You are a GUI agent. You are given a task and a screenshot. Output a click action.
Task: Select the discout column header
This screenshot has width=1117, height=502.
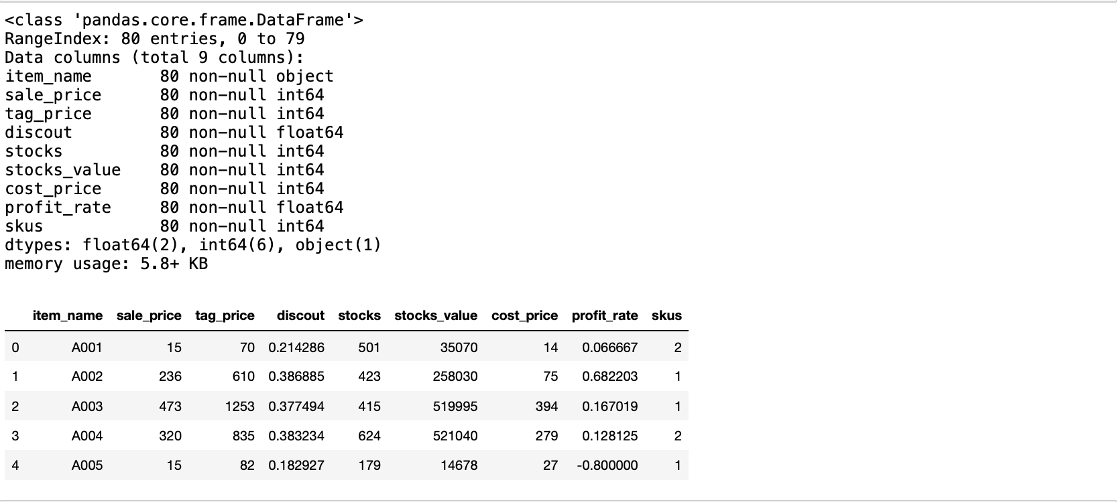pos(300,315)
